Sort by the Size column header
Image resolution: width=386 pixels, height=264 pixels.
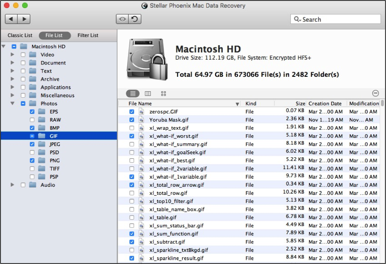(290, 104)
